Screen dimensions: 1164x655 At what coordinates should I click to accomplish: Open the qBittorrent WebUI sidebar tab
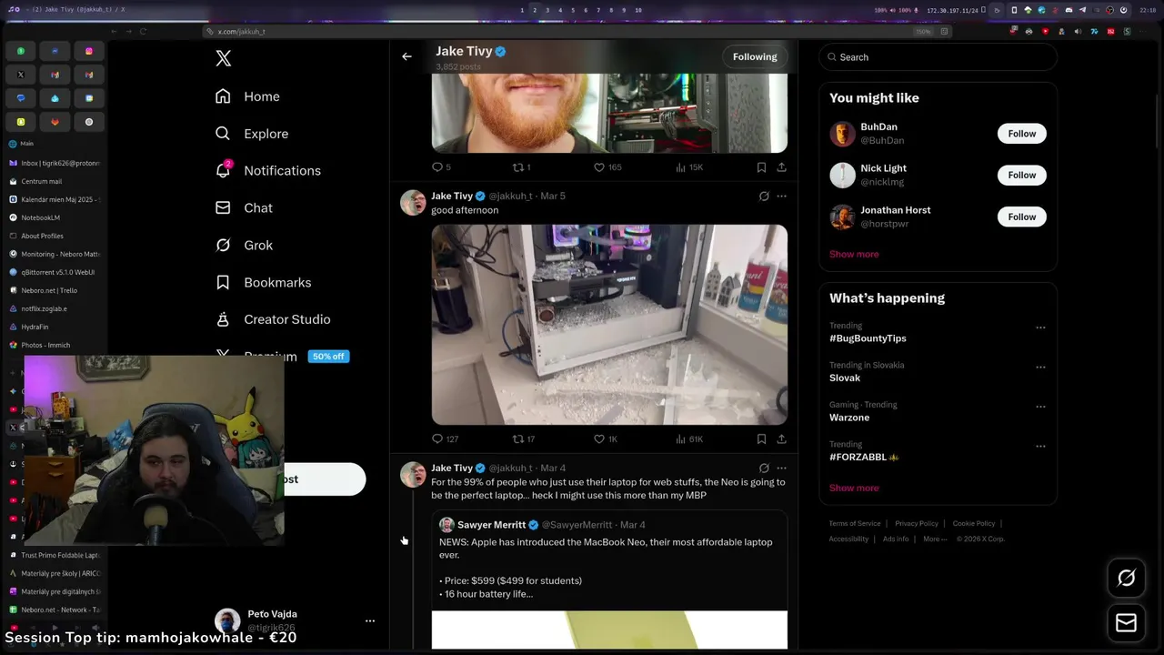click(55, 272)
